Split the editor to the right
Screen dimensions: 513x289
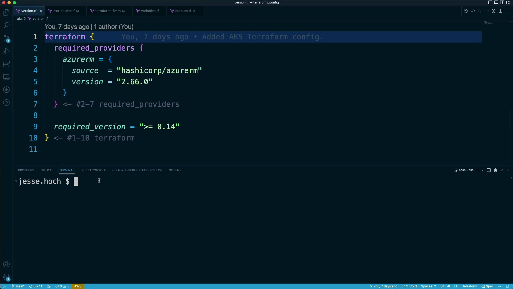500,11
